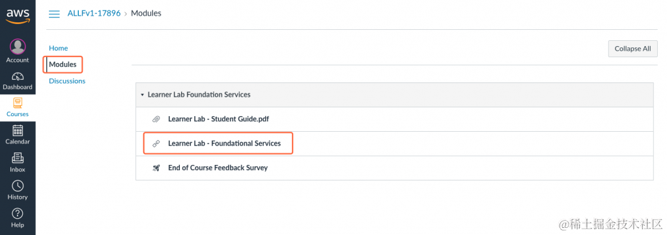Open Discussions in course navigation
The height and width of the screenshot is (235, 667).
coord(67,81)
